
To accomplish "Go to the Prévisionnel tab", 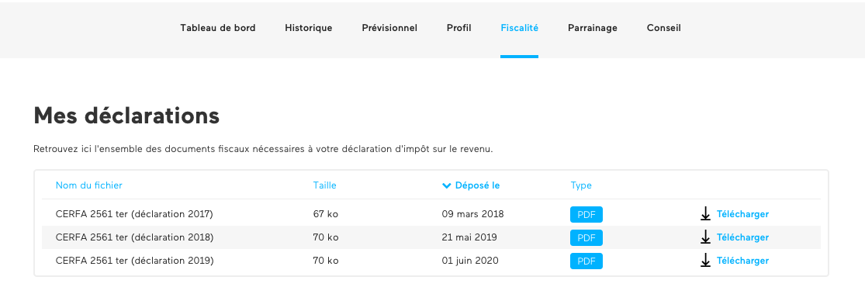I will (x=389, y=28).
